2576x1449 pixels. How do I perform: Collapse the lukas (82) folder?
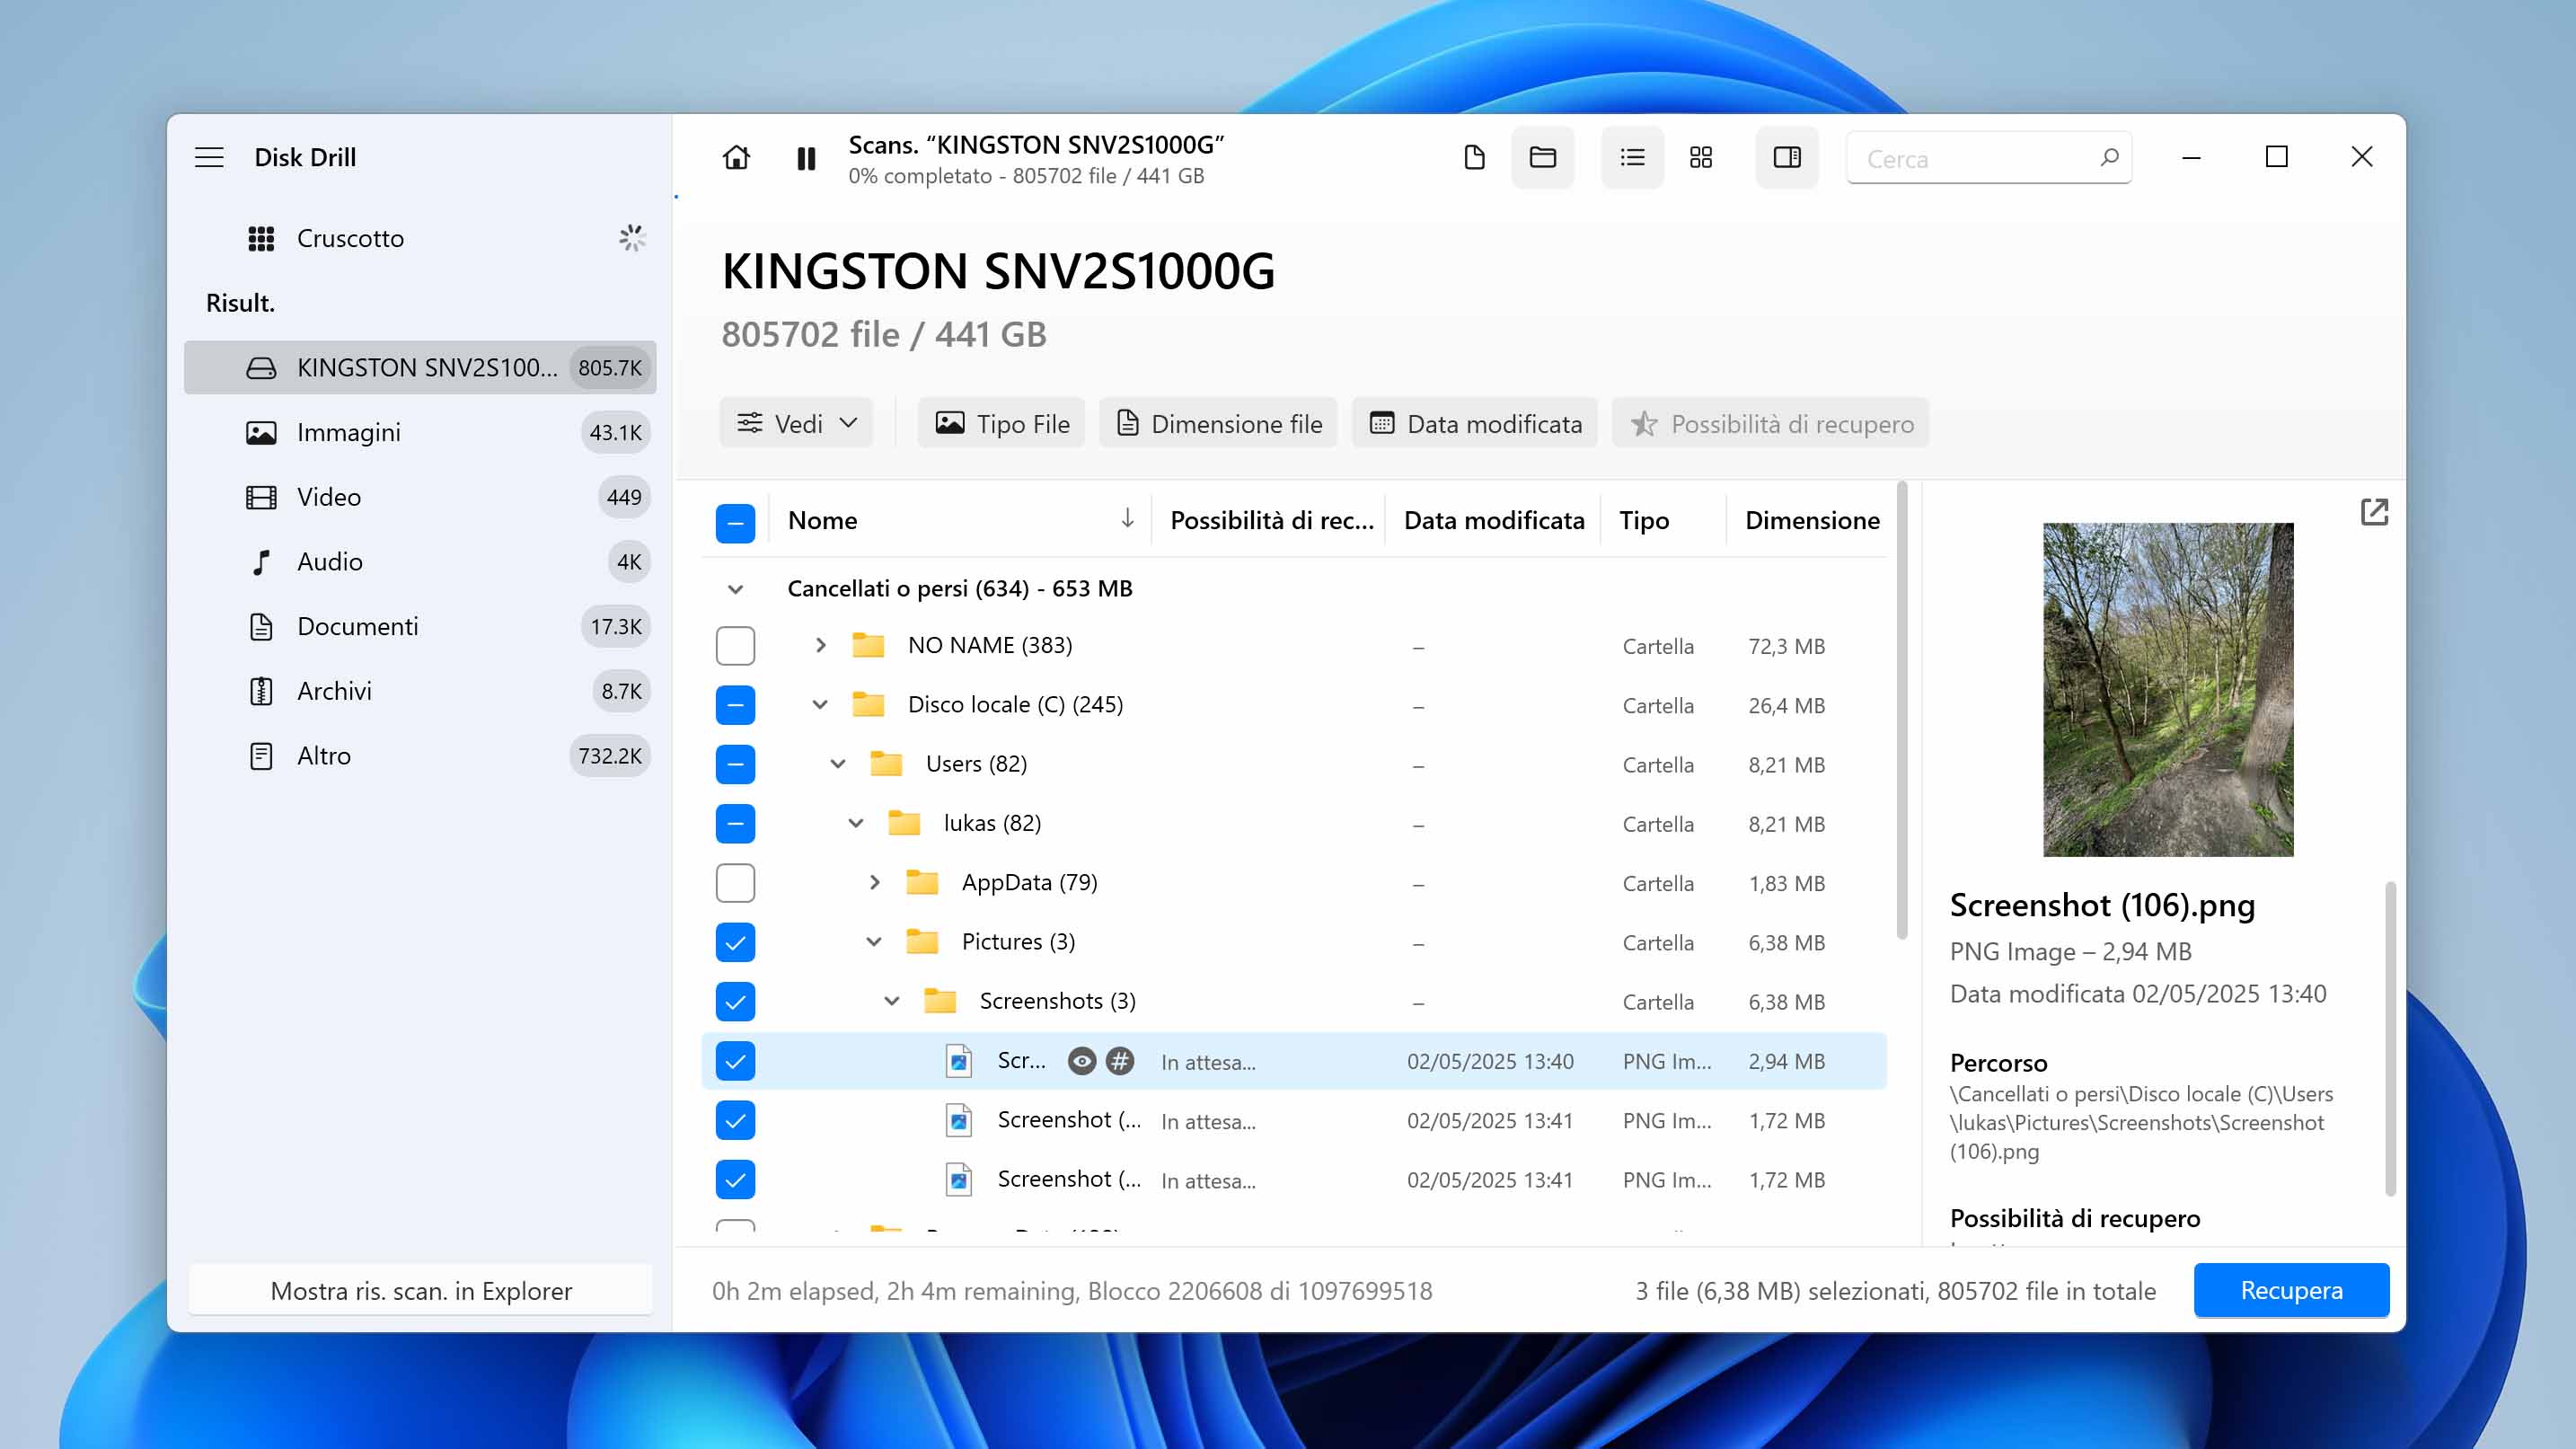click(856, 823)
